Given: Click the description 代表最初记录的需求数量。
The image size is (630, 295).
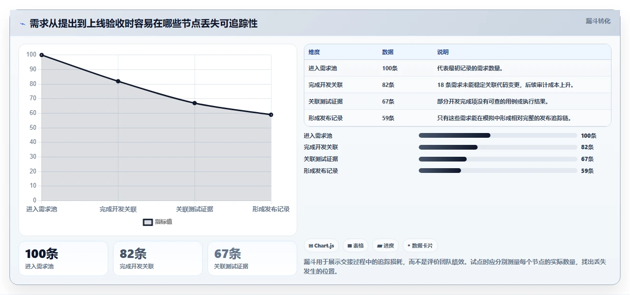Looking at the screenshot, I should point(470,68).
